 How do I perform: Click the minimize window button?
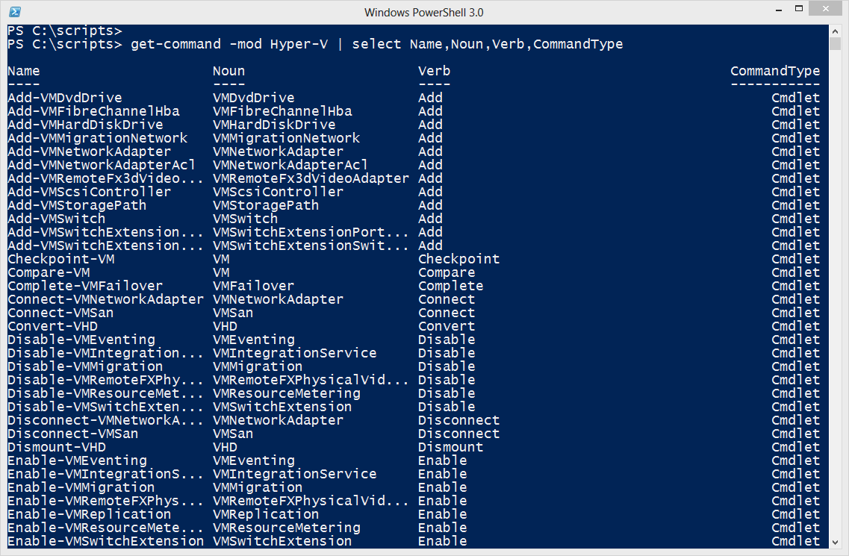click(779, 8)
